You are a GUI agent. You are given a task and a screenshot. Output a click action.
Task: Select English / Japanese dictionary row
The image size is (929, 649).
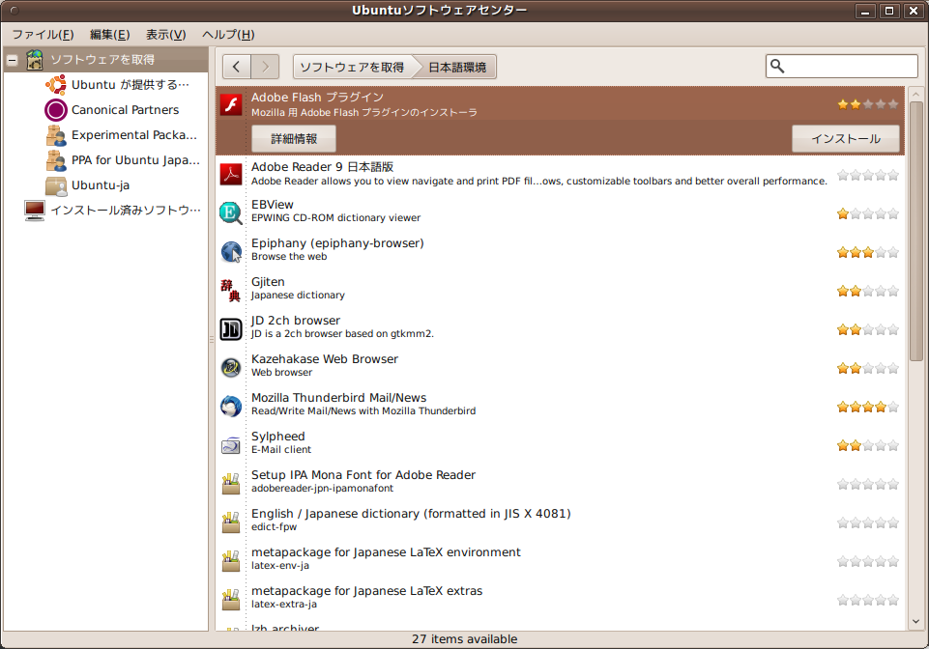[560, 522]
